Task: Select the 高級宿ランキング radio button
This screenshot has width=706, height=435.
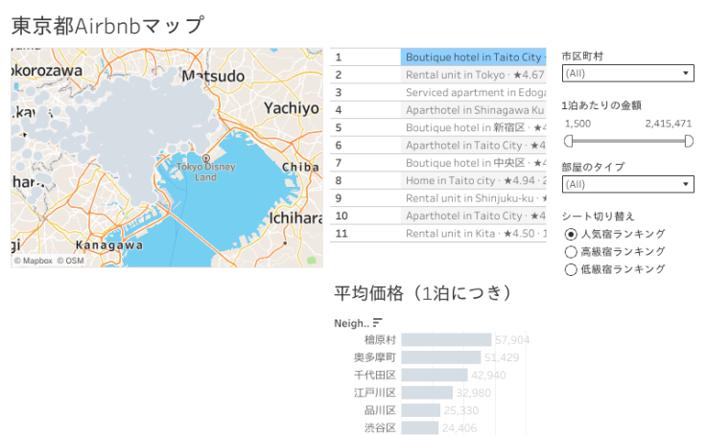Action: click(572, 251)
